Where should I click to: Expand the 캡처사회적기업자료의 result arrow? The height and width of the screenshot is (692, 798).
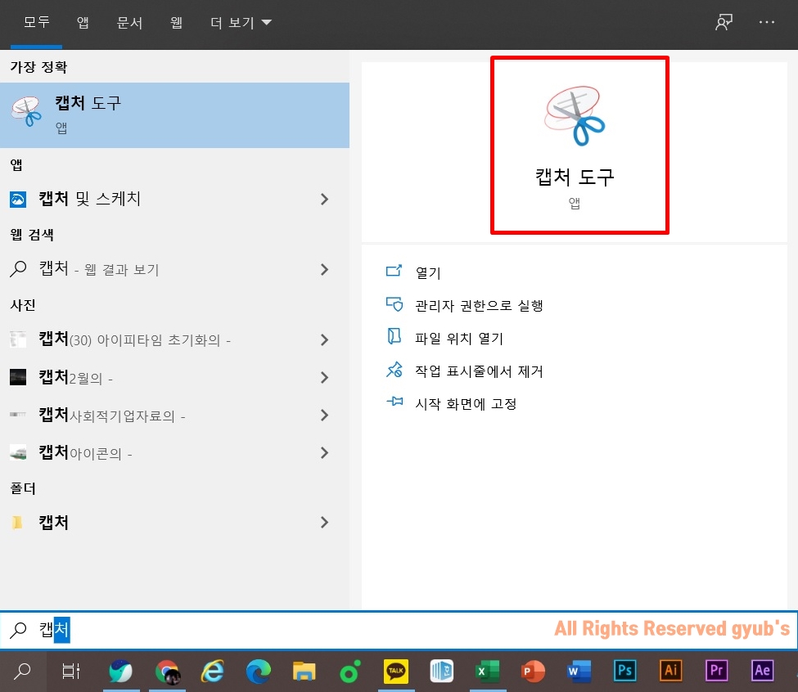point(324,416)
